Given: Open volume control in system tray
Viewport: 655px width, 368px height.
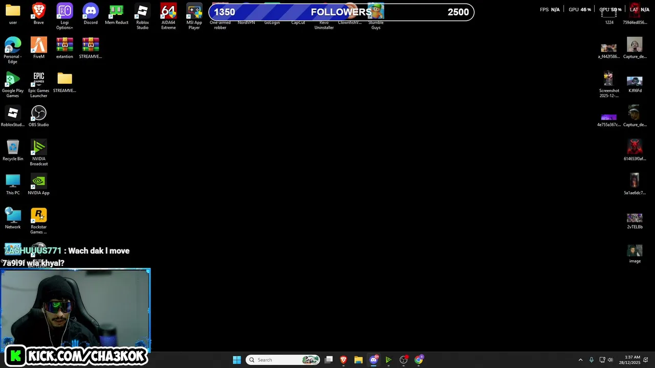Looking at the screenshot, I should pos(610,360).
